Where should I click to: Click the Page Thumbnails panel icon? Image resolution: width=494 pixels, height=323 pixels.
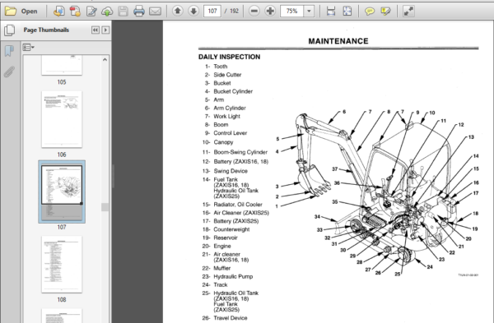9,30
